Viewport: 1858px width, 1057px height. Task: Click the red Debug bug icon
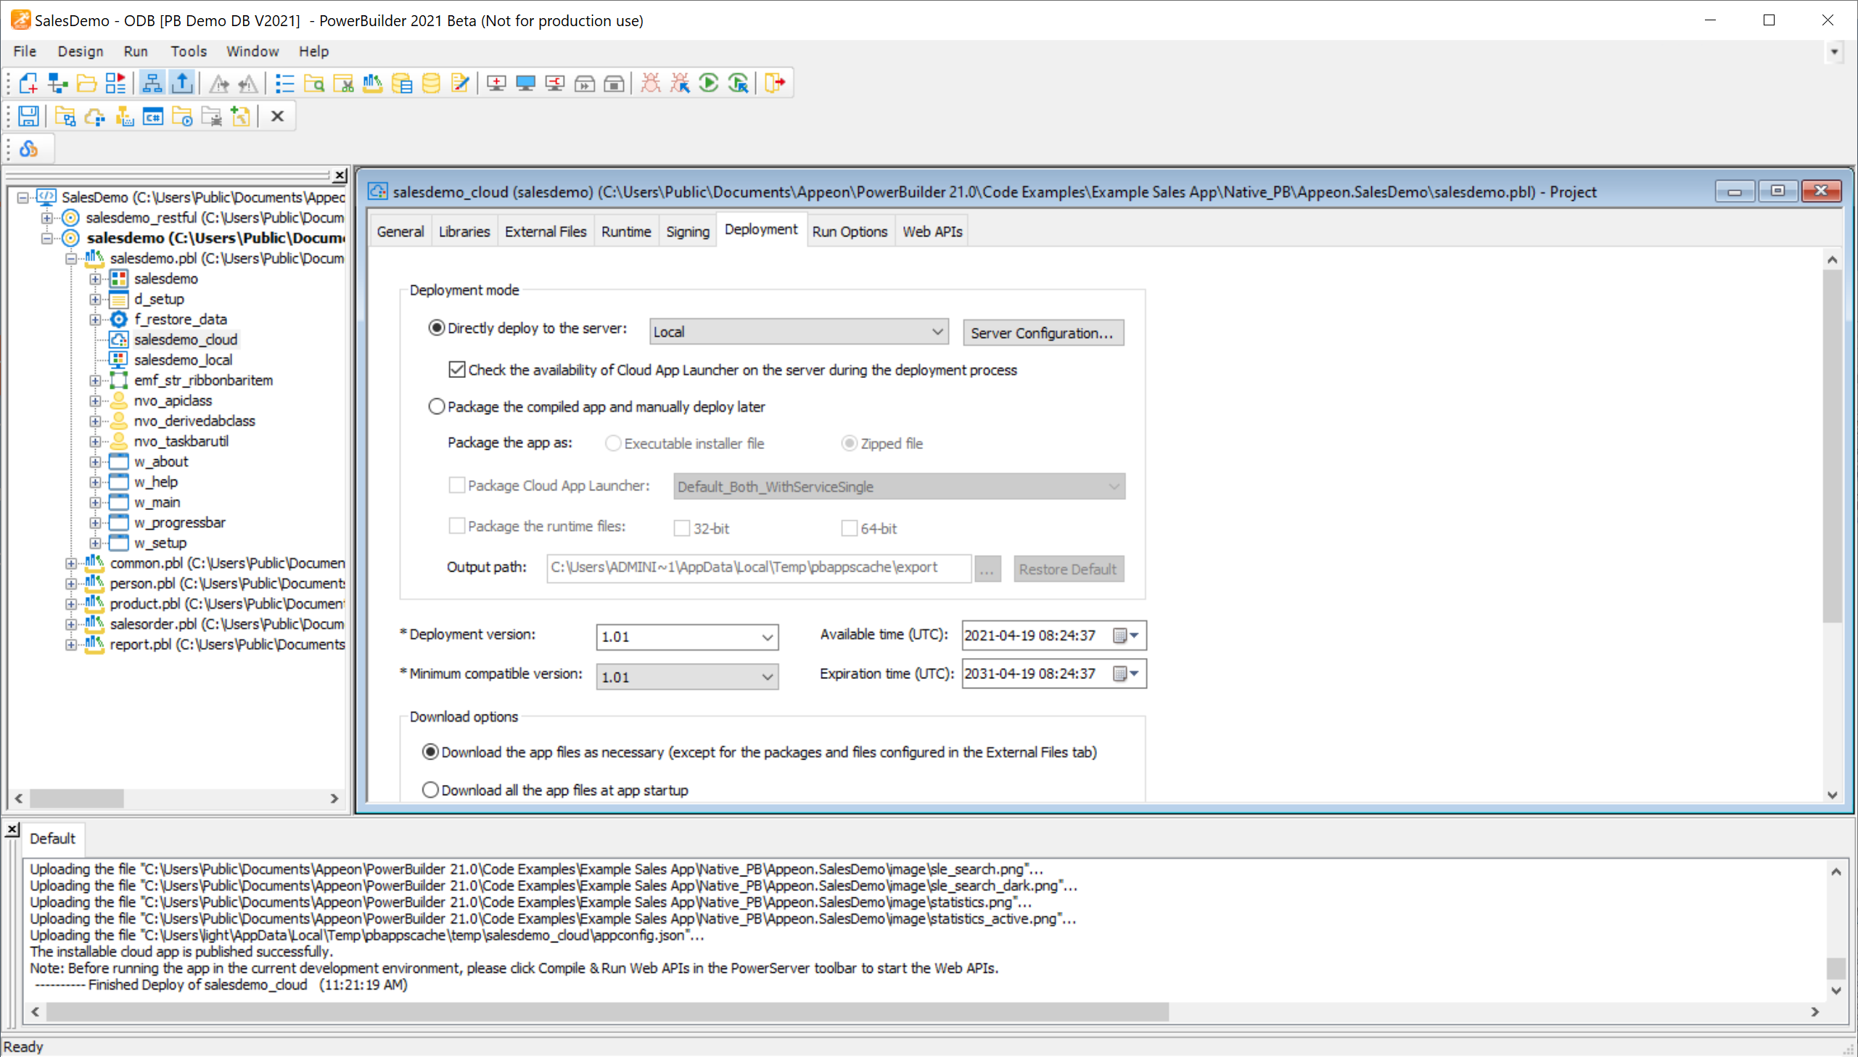pos(651,83)
